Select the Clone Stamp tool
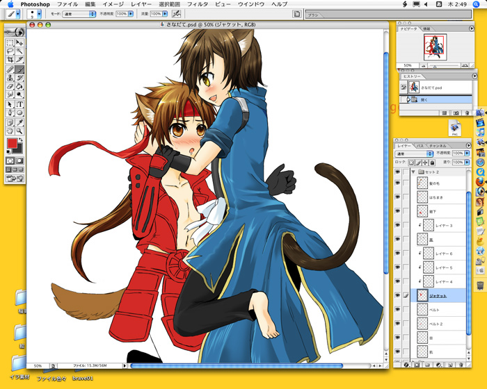The width and height of the screenshot is (487, 389). pos(10,78)
